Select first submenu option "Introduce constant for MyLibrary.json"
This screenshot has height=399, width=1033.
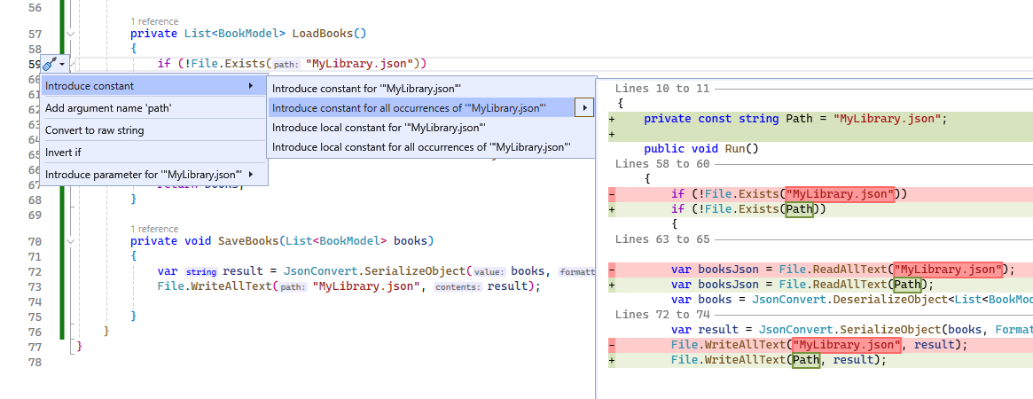click(366, 89)
